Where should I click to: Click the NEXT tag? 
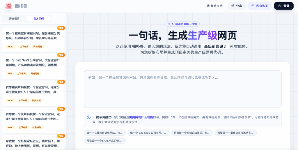click(10, 100)
